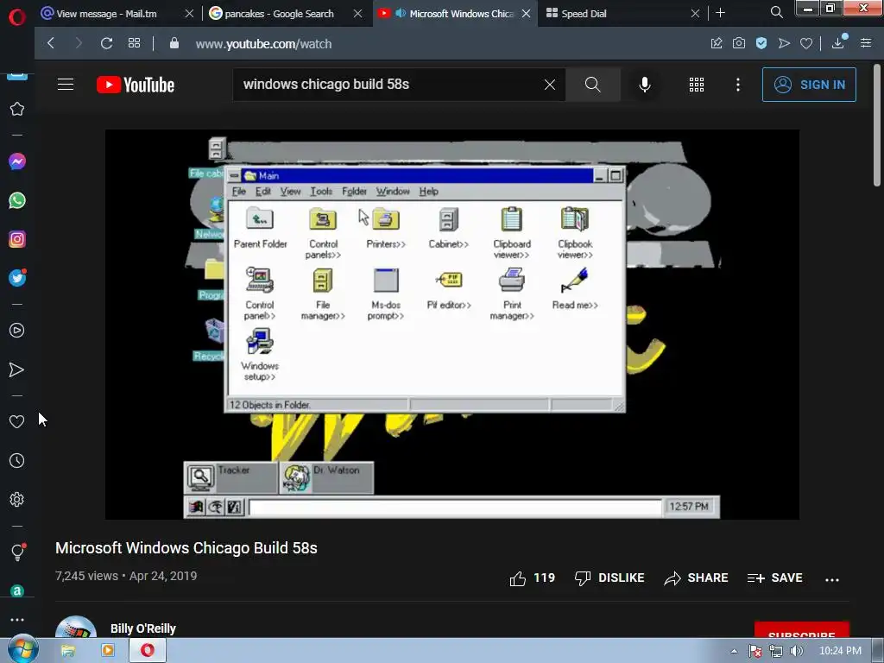Viewport: 884px width, 663px height.
Task: Open the Windows Start button
Action: tap(22, 649)
